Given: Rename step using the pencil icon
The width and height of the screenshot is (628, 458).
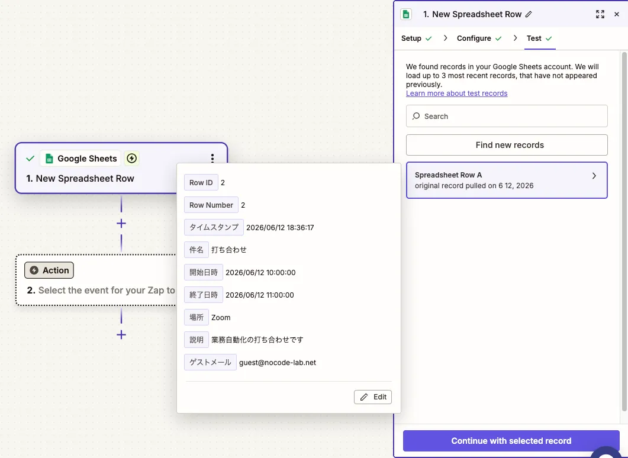Looking at the screenshot, I should pyautogui.click(x=529, y=14).
